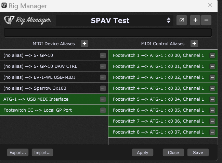Select Footswitch CC --> Local GP Port row
222x163 pixels.
click(54, 110)
